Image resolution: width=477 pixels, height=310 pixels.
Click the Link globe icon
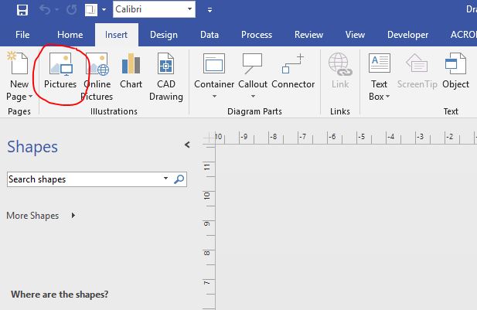[340, 64]
